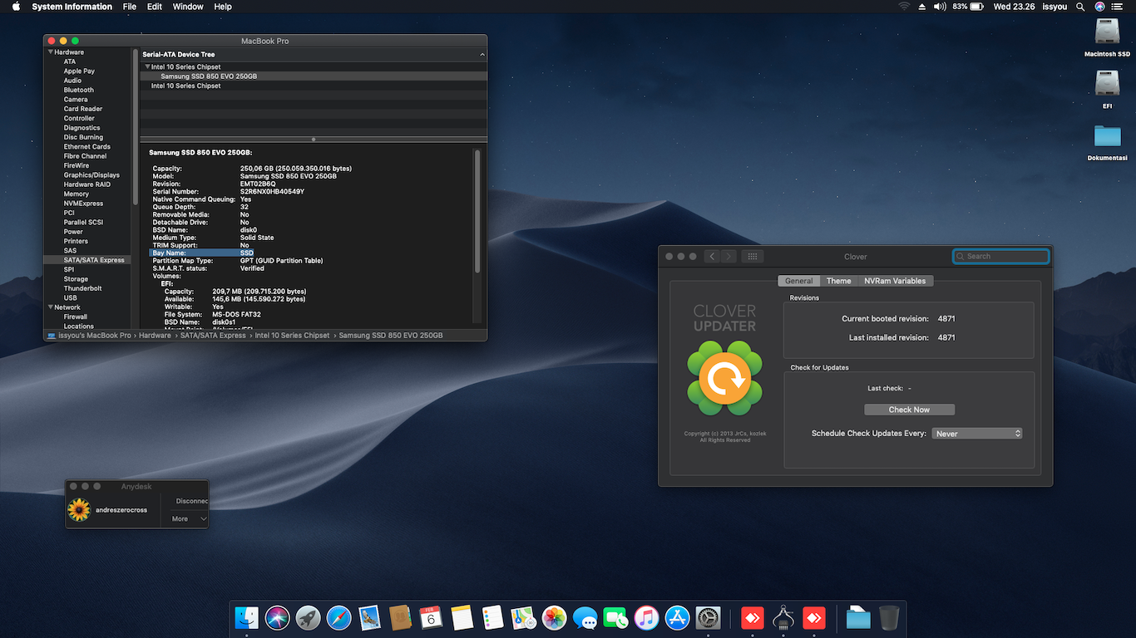Click the device details pane scrollbar

(477, 212)
